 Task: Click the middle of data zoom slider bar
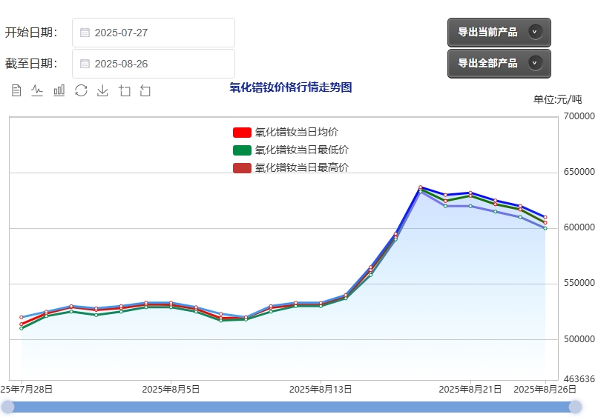(292, 407)
